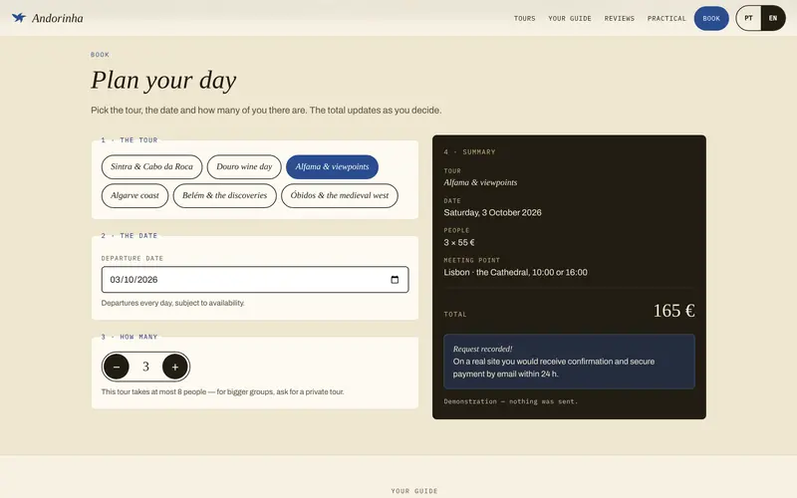Screen dimensions: 797x498
Task: Click the Andorinha brand name link
Action: click(x=58, y=18)
